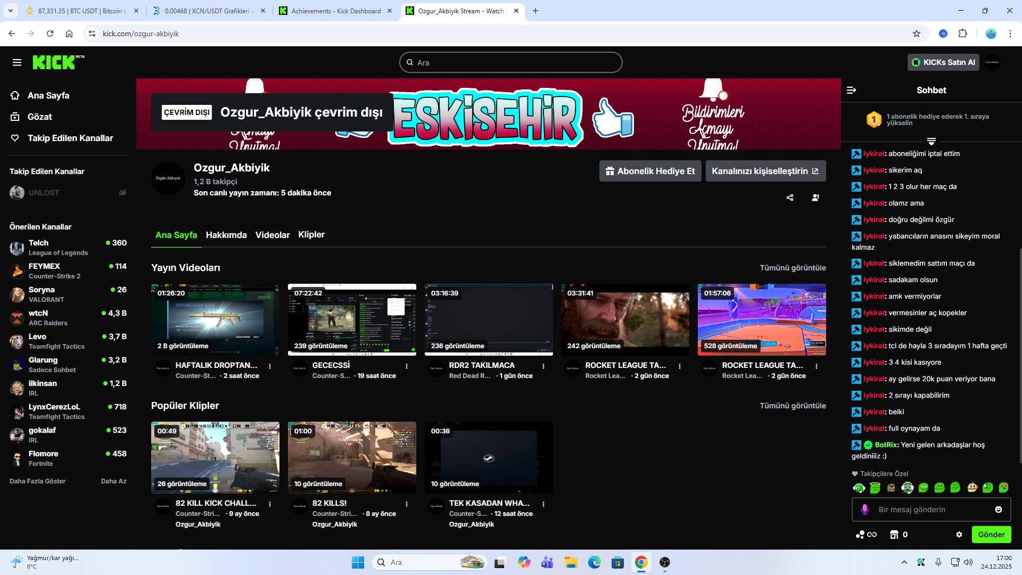Image resolution: width=1022 pixels, height=575 pixels.
Task: Open the Windows Start menu
Action: pyautogui.click(x=358, y=562)
